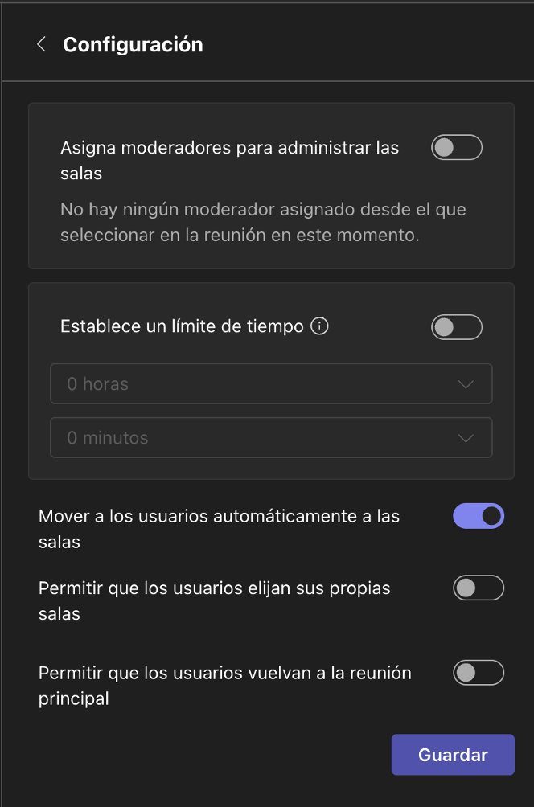Click the "Configuración" panel title
This screenshot has width=534, height=807.
pyautogui.click(x=133, y=44)
